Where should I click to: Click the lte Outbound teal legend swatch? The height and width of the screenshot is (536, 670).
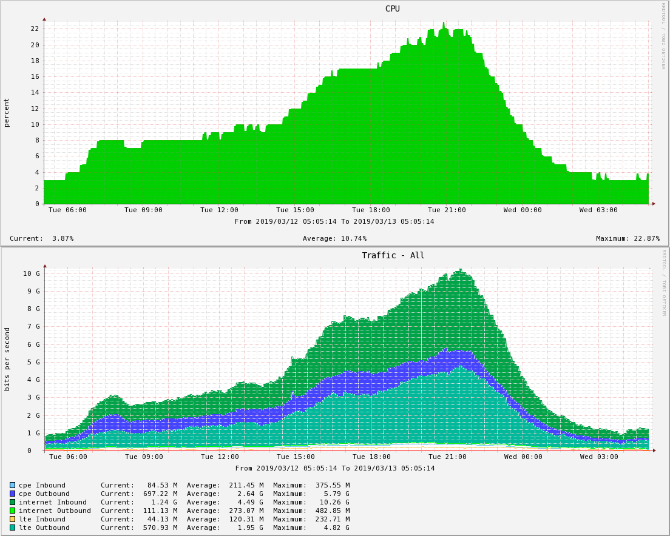12,528
